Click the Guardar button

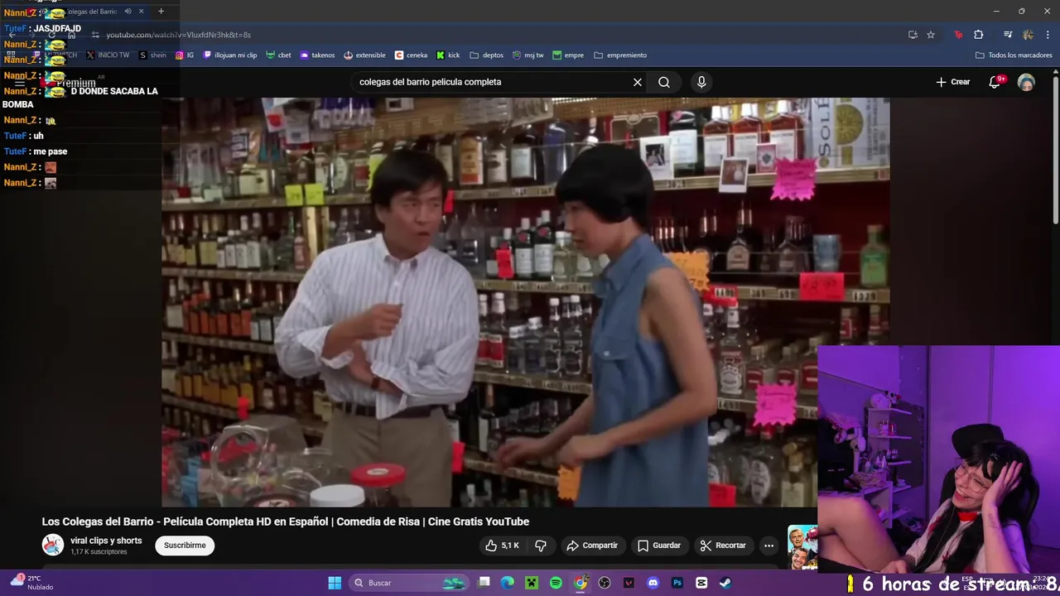coord(659,546)
